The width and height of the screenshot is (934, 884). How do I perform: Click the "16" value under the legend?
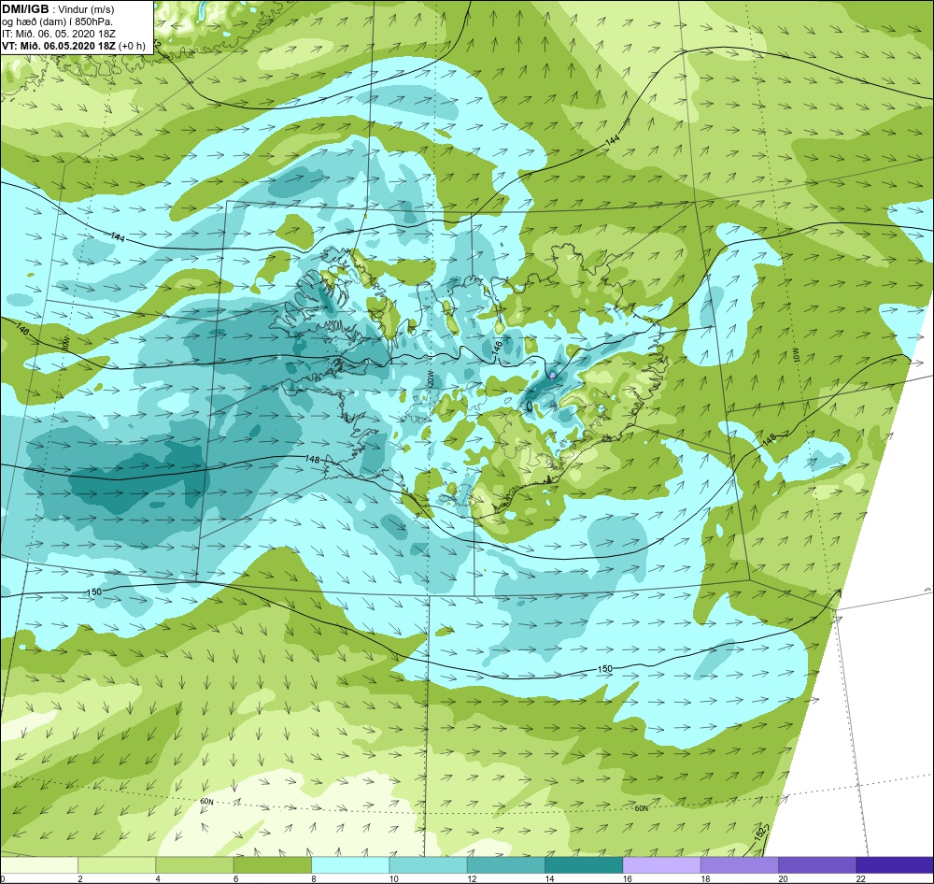[x=628, y=878]
